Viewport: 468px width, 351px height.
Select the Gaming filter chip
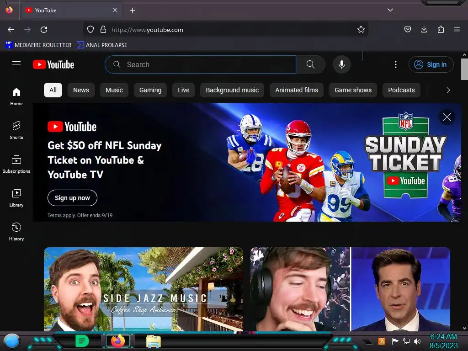coord(150,90)
